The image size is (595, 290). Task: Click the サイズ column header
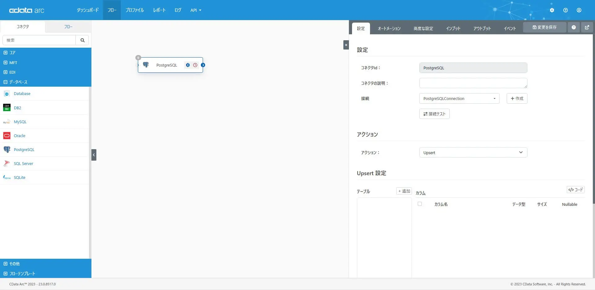(x=542, y=204)
